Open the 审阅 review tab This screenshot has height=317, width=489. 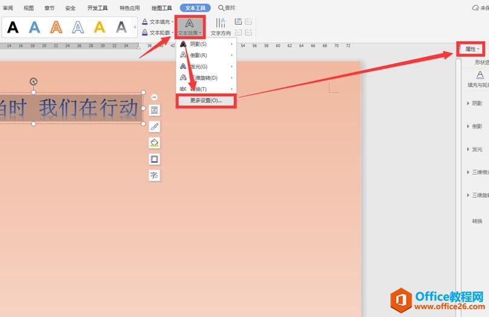8,8
